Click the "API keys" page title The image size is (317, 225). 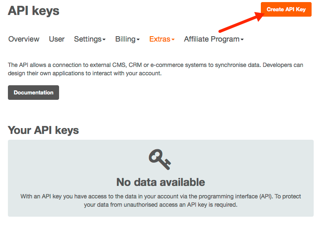point(34,11)
